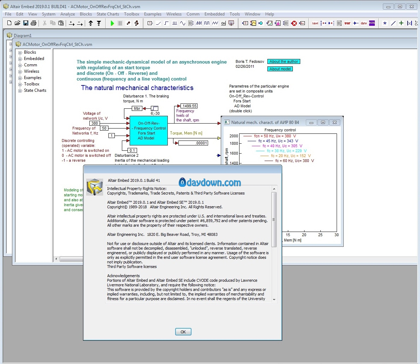The width and height of the screenshot is (420, 364).
Task: Click the On-Off-Rev Frequency Control block
Action: pyautogui.click(x=149, y=131)
